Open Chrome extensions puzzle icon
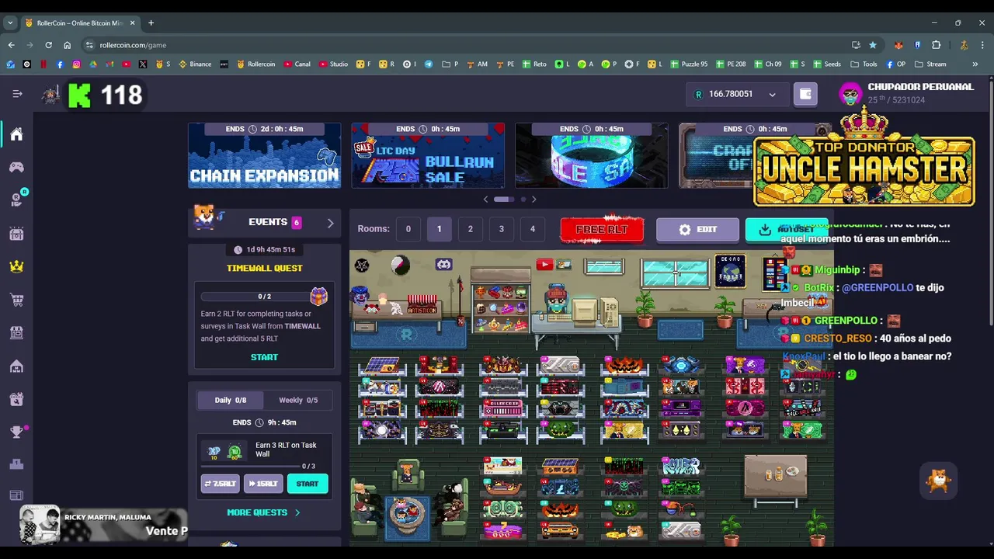The image size is (994, 559). pos(937,45)
